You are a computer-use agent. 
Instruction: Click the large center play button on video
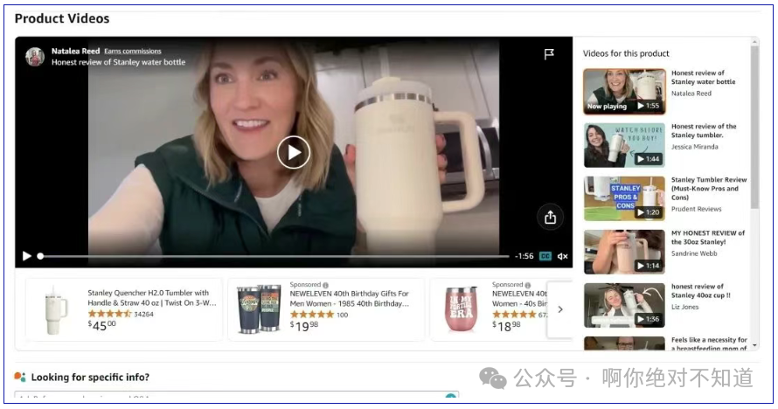[294, 153]
